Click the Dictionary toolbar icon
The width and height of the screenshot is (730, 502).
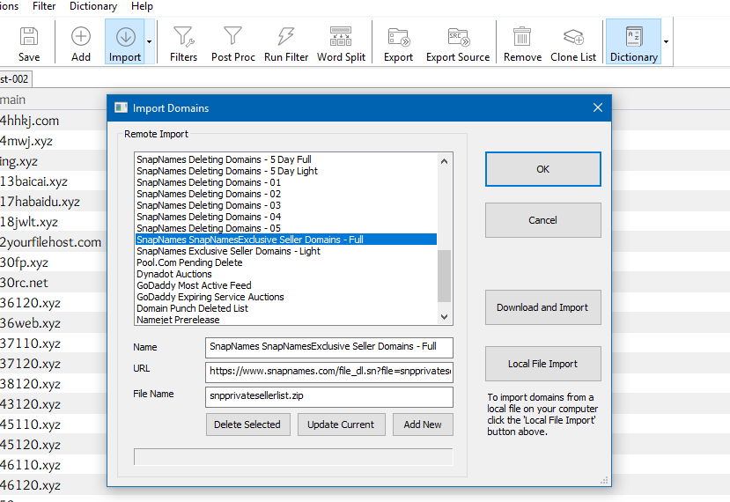[x=634, y=37]
